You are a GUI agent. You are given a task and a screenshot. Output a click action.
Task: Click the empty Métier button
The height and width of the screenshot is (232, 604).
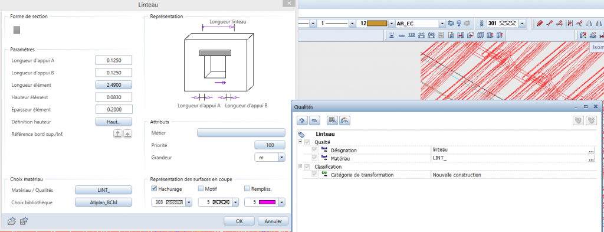(x=241, y=133)
